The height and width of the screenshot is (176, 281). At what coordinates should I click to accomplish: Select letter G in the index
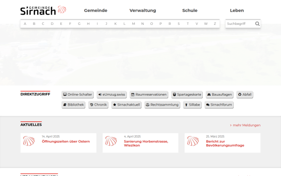click(79, 24)
